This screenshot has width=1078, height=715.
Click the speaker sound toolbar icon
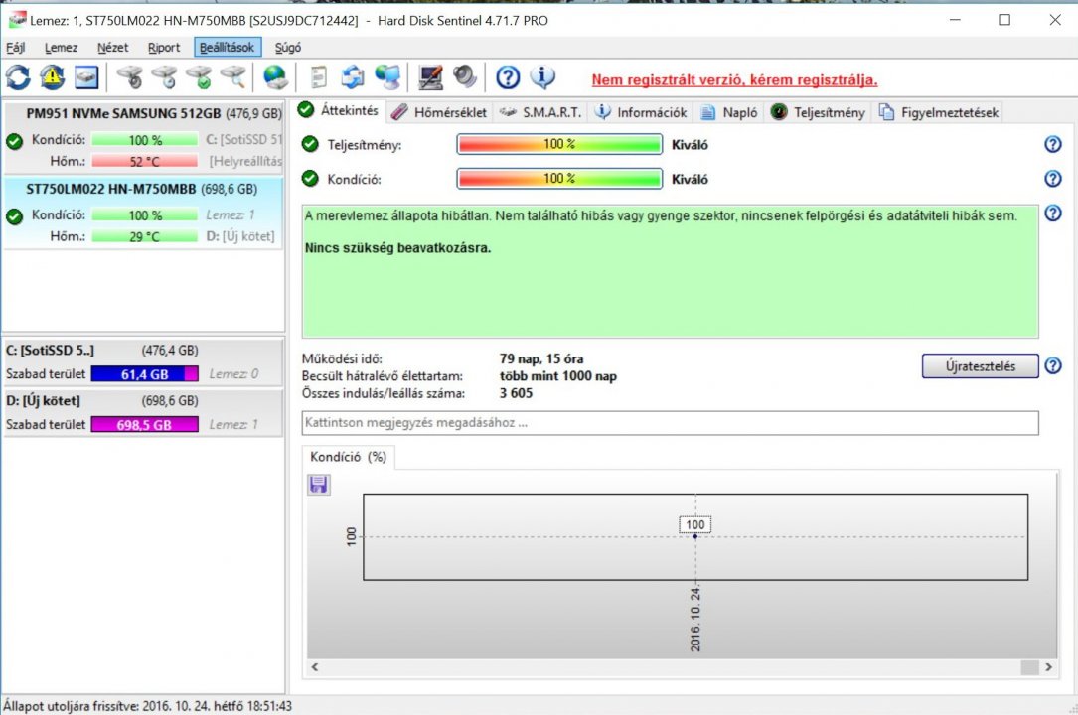[465, 77]
